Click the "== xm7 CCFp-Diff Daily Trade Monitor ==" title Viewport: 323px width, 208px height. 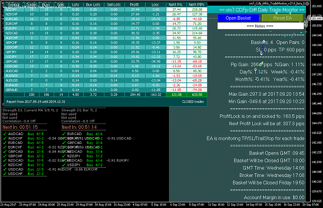click(x=262, y=10)
